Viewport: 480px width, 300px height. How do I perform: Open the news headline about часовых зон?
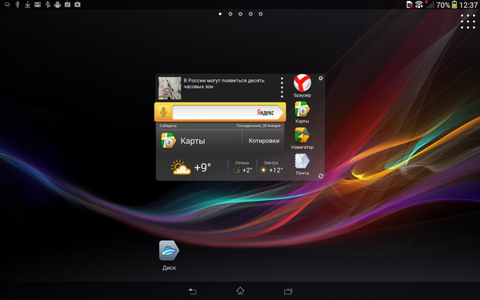pyautogui.click(x=224, y=83)
